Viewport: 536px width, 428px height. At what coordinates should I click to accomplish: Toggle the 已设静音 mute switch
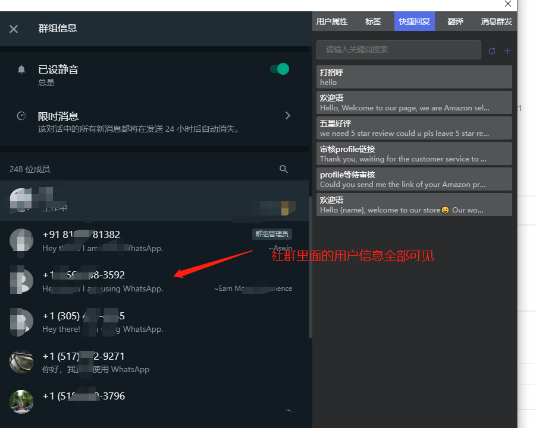pyautogui.click(x=280, y=69)
